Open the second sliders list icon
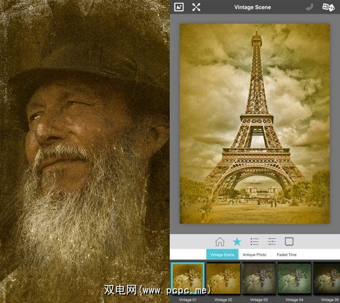 pyautogui.click(x=271, y=242)
